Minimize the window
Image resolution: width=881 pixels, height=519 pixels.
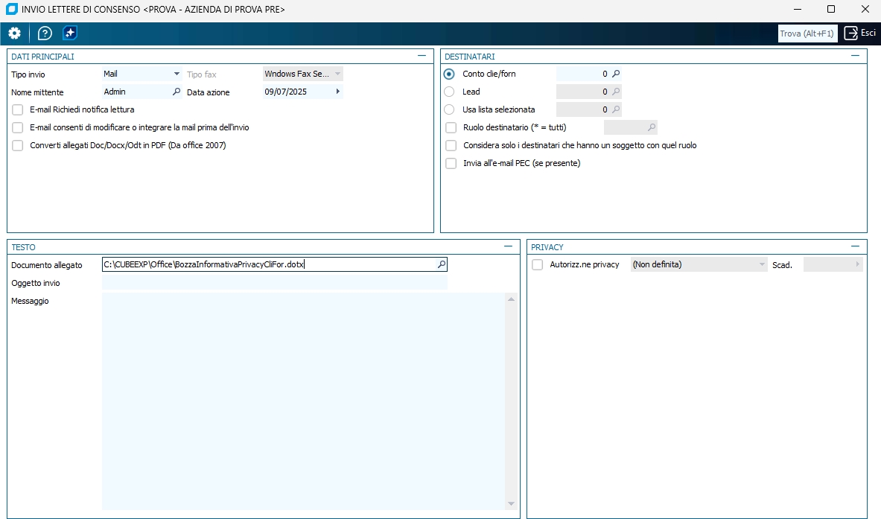pyautogui.click(x=798, y=9)
